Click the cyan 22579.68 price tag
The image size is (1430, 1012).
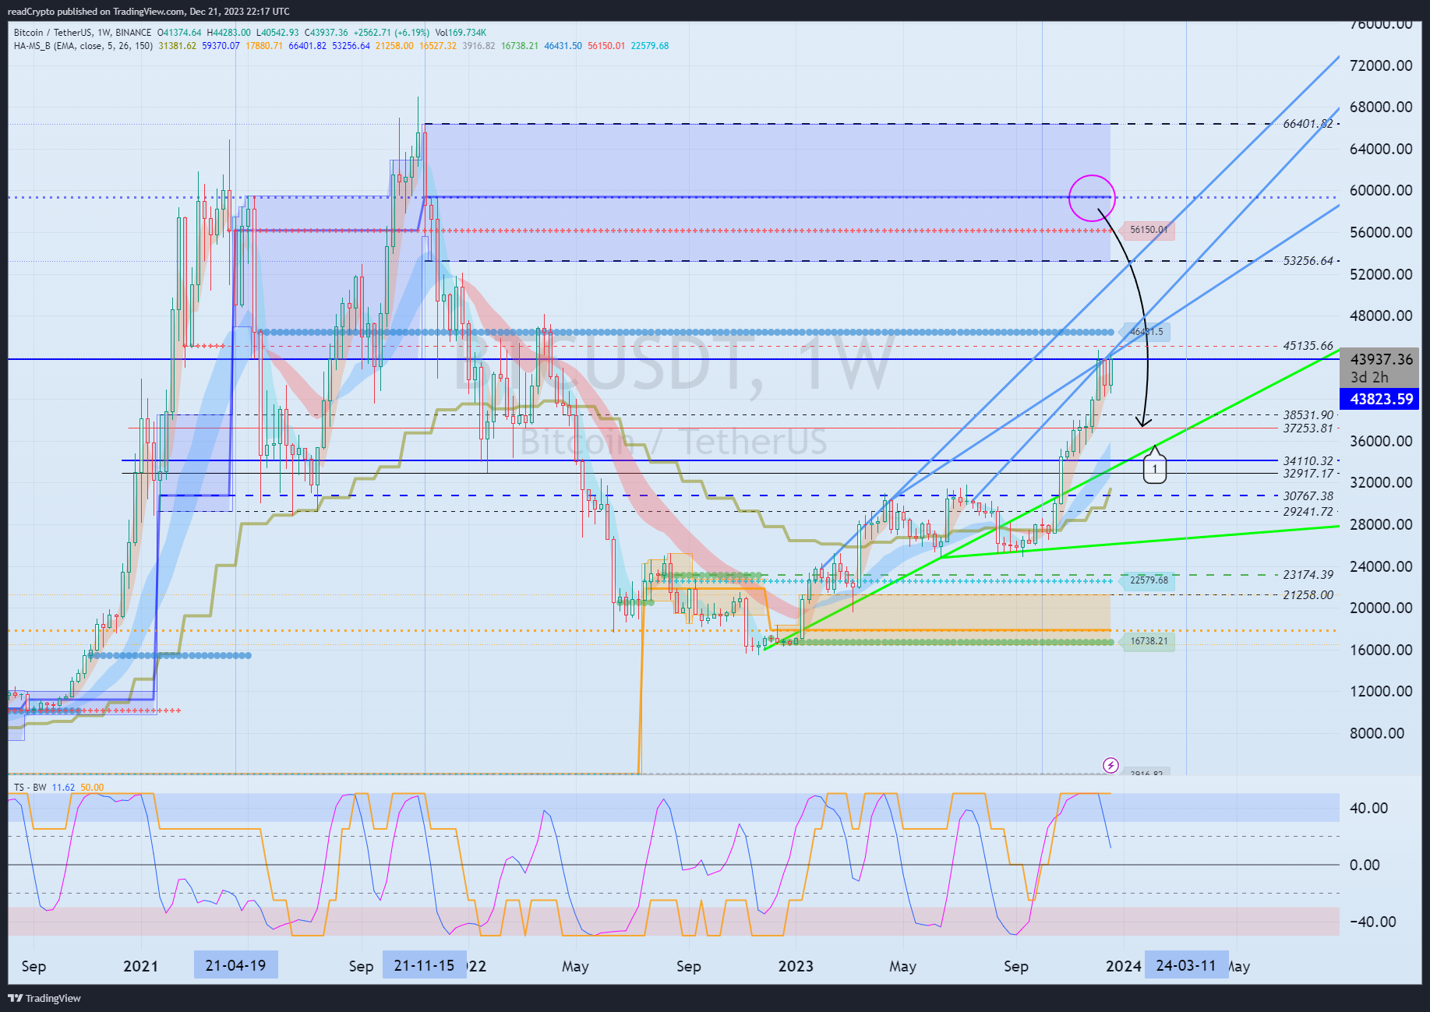tap(1149, 580)
